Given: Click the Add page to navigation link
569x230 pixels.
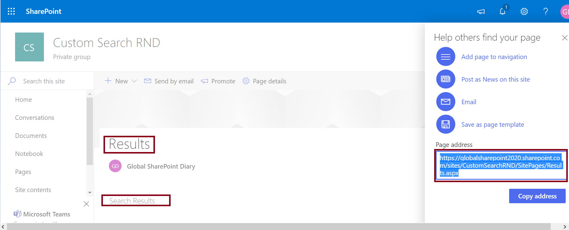Looking at the screenshot, I should 494,57.
